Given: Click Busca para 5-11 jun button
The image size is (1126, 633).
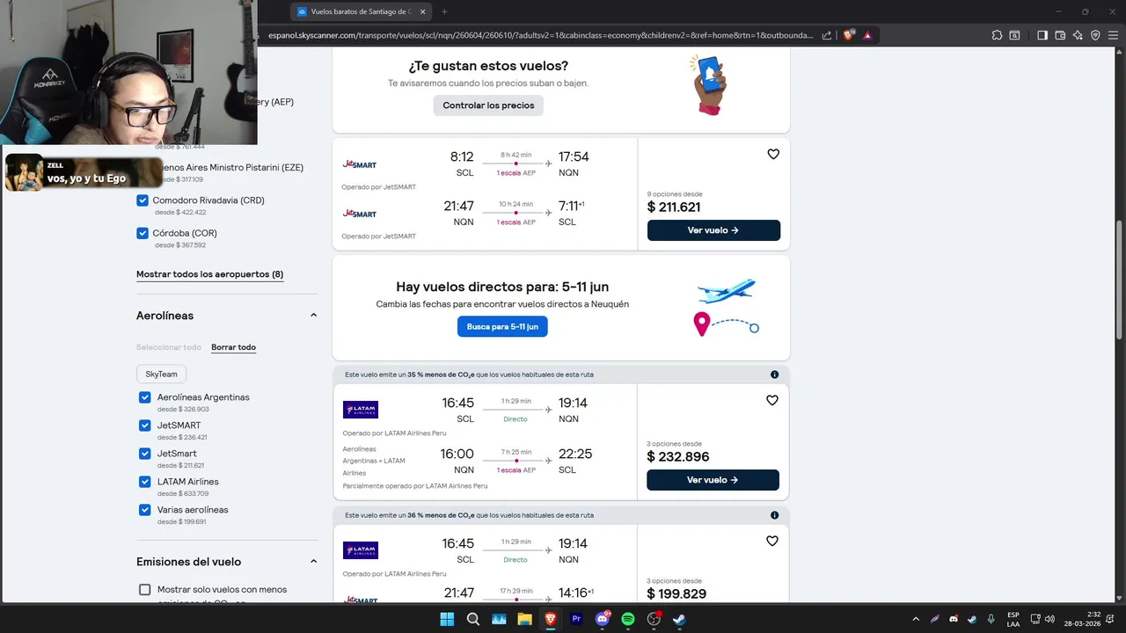Looking at the screenshot, I should (502, 326).
